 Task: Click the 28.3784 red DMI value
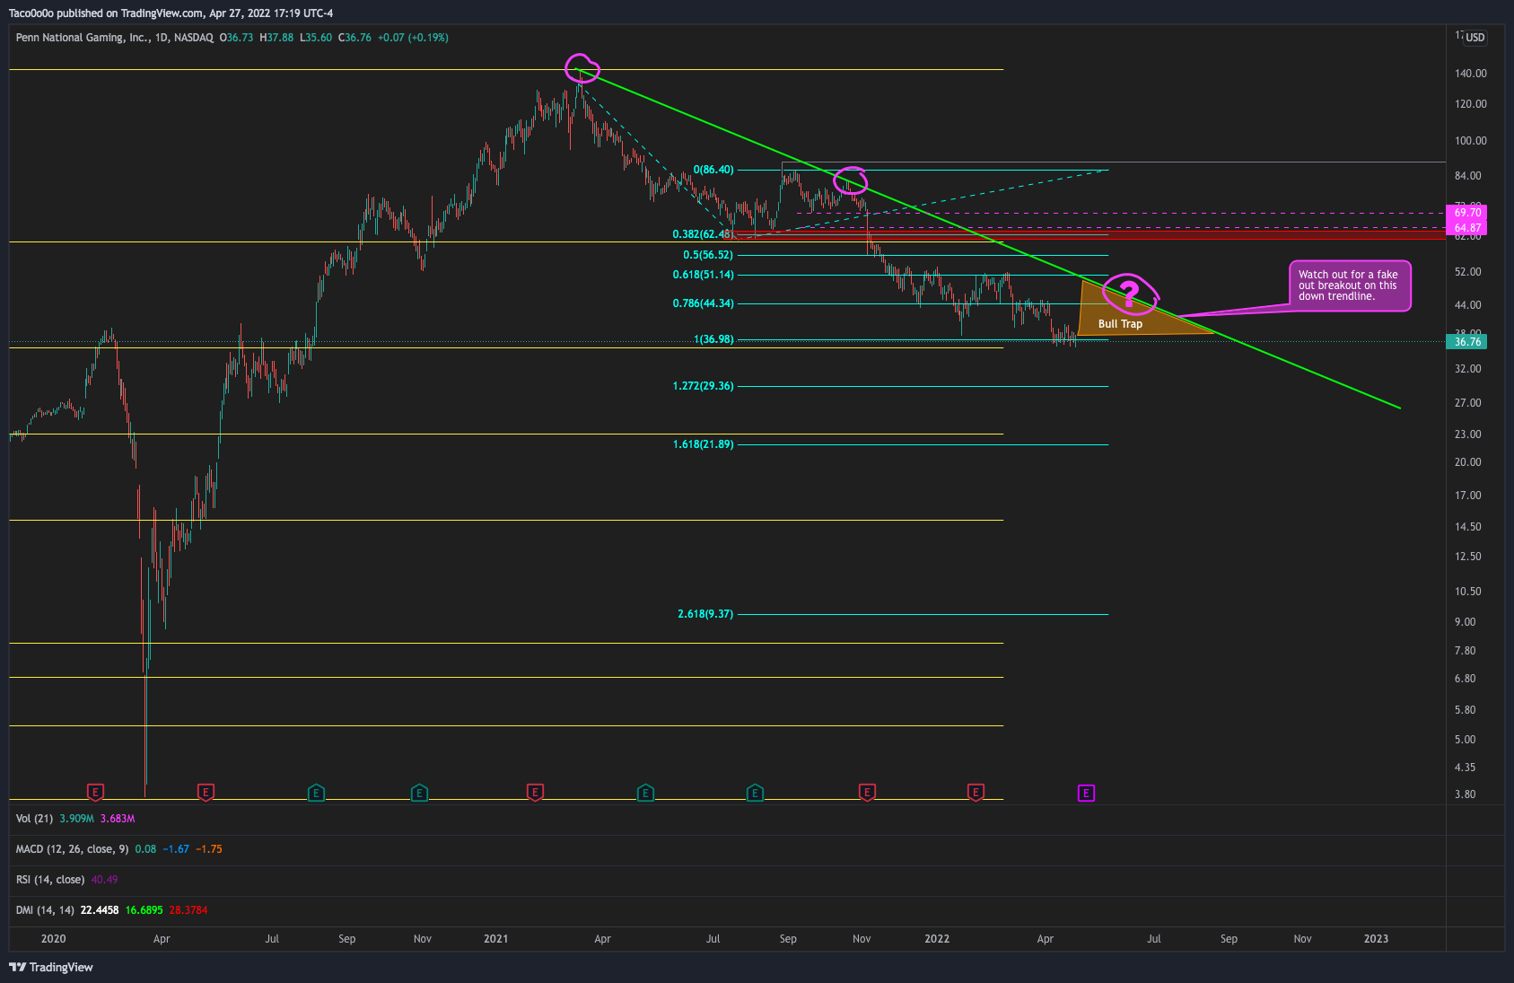188,910
